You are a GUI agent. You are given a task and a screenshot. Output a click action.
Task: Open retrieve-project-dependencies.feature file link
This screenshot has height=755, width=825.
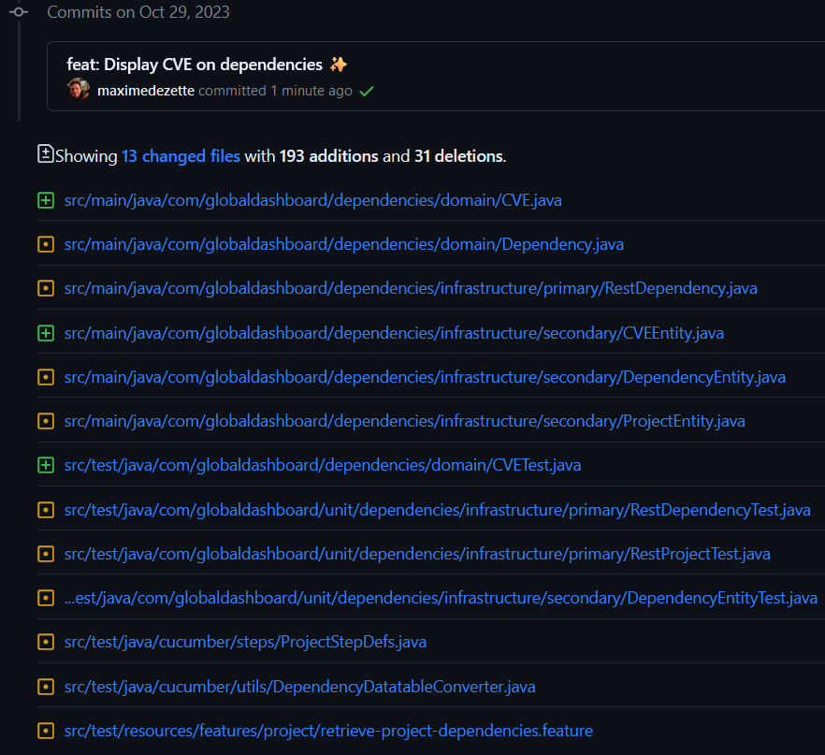328,731
